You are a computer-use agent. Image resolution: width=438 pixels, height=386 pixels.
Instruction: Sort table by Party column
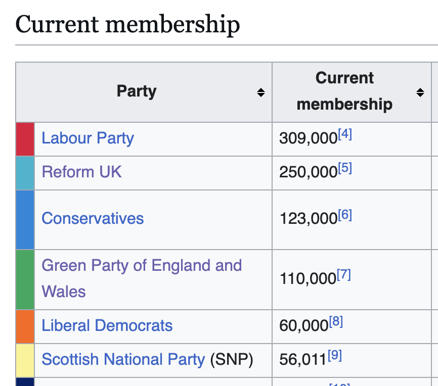(260, 92)
